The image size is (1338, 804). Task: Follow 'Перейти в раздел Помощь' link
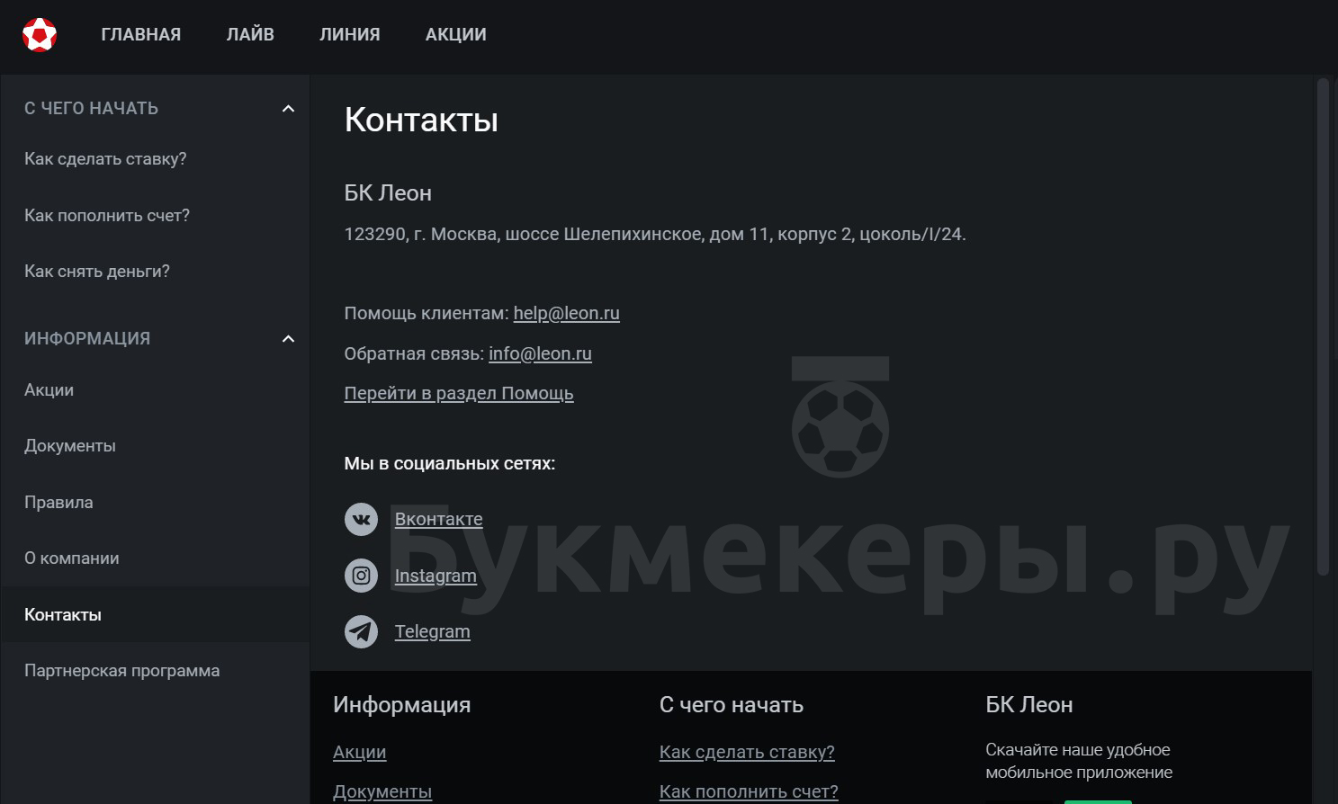coord(458,393)
